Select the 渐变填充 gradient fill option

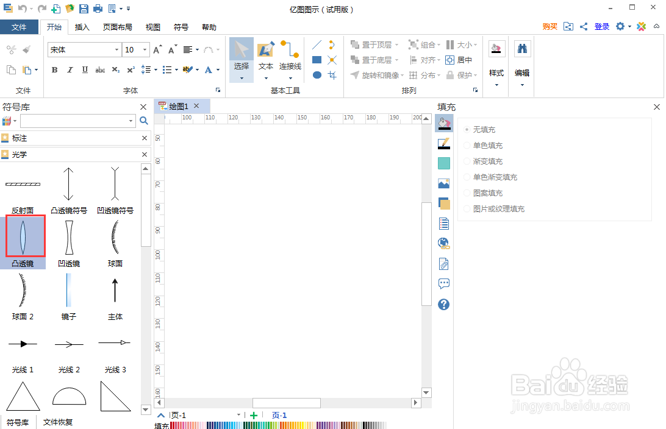(x=484, y=161)
